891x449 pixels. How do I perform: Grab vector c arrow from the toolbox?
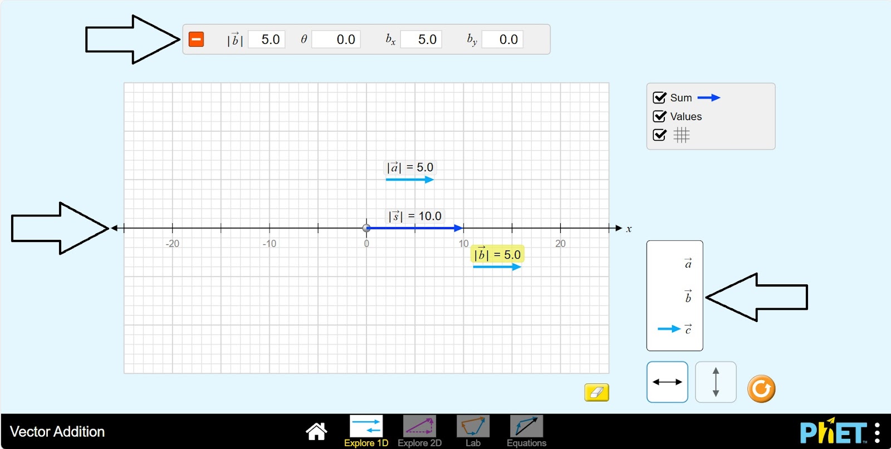pyautogui.click(x=669, y=329)
